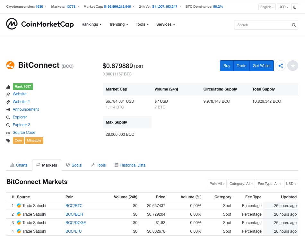Switch to the Social tab
305x242 pixels.
(74, 165)
